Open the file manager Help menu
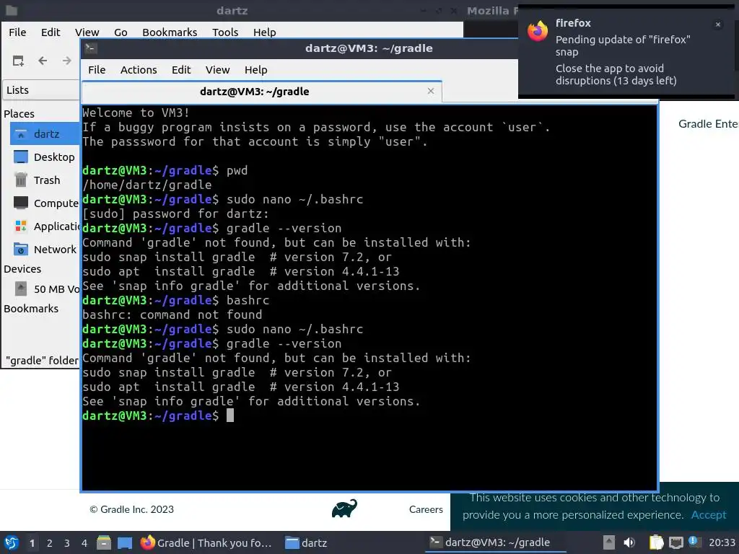 click(x=264, y=32)
